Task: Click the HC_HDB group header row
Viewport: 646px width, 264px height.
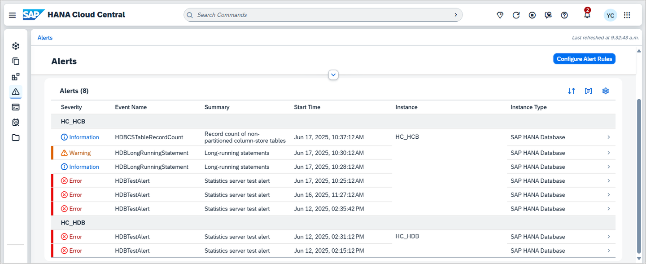Action: click(x=333, y=223)
